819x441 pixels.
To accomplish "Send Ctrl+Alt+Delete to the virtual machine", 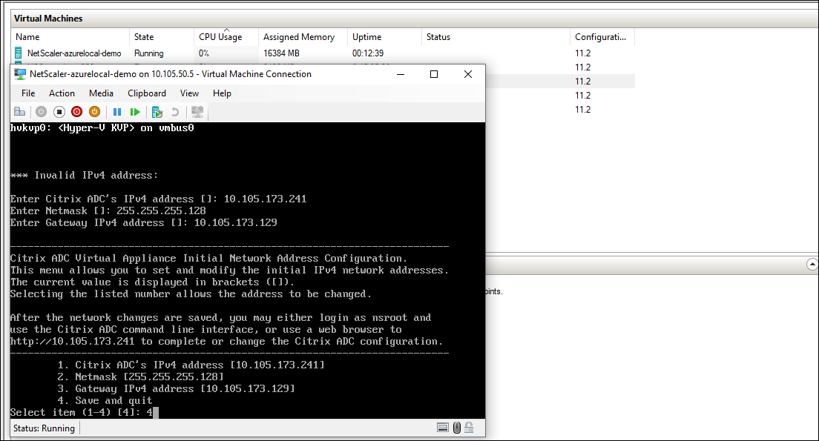I will (x=19, y=111).
